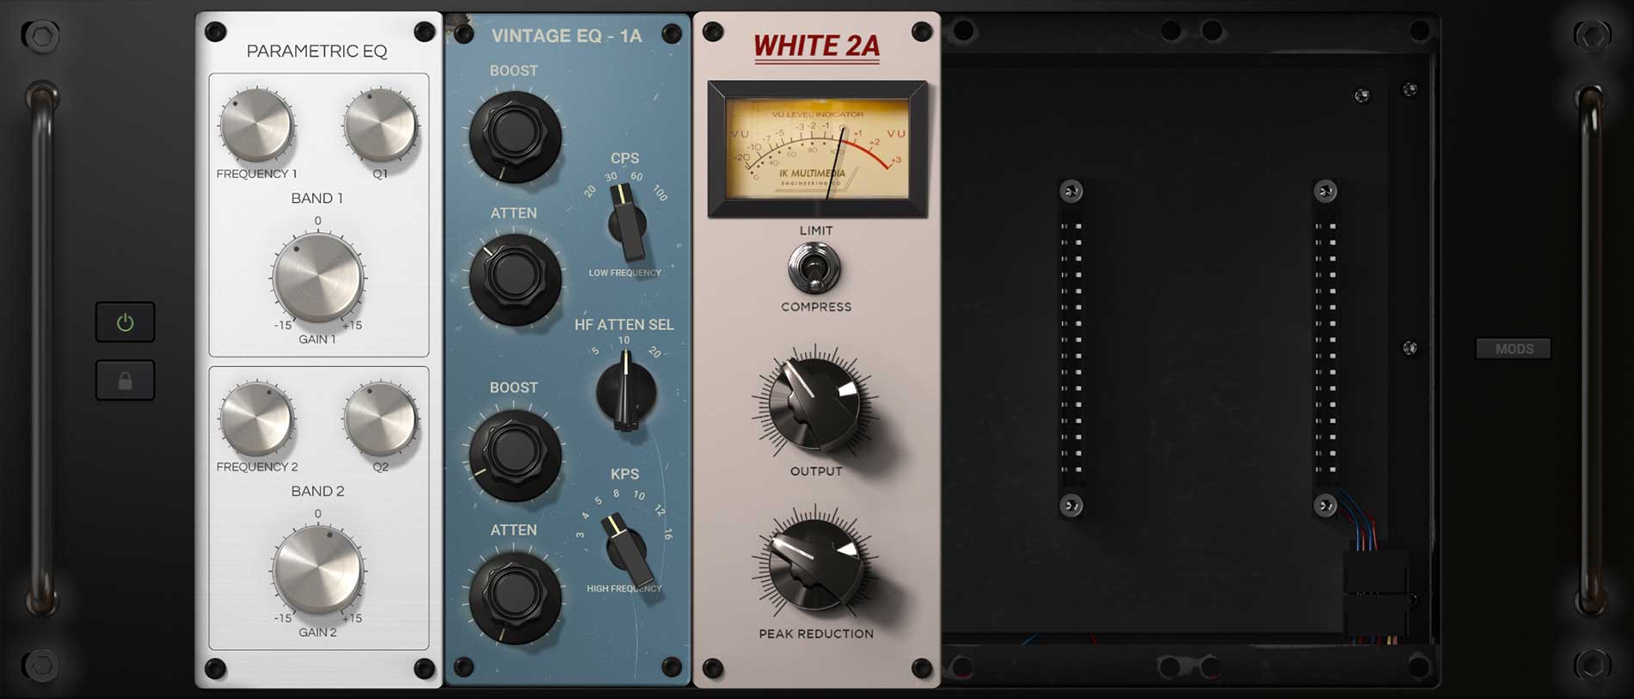The image size is (1634, 699).
Task: Click the Frequency 2 knob
Action: pyautogui.click(x=256, y=419)
